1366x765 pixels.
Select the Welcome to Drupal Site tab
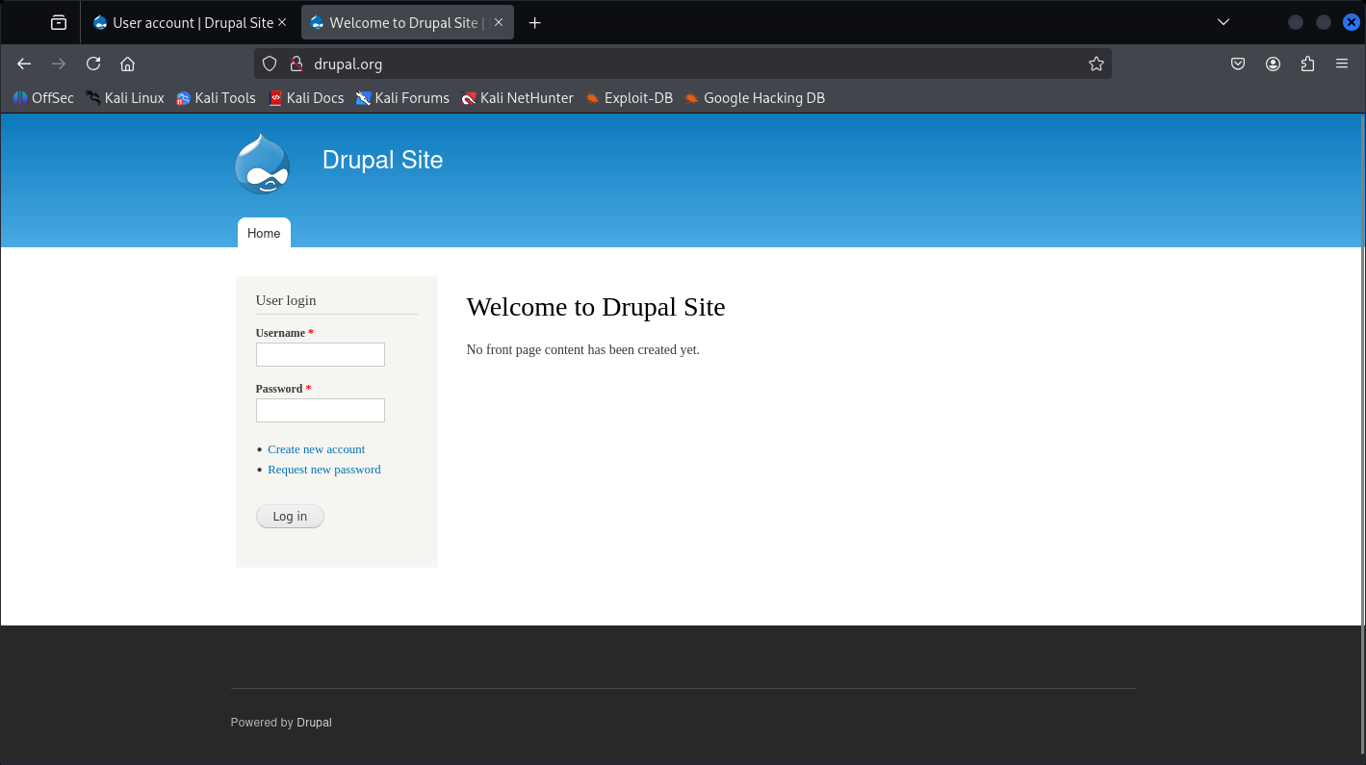pos(407,22)
